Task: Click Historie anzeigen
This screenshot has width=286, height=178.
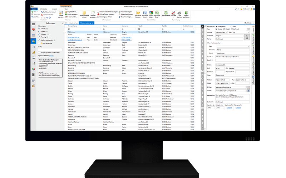Action: point(125,12)
